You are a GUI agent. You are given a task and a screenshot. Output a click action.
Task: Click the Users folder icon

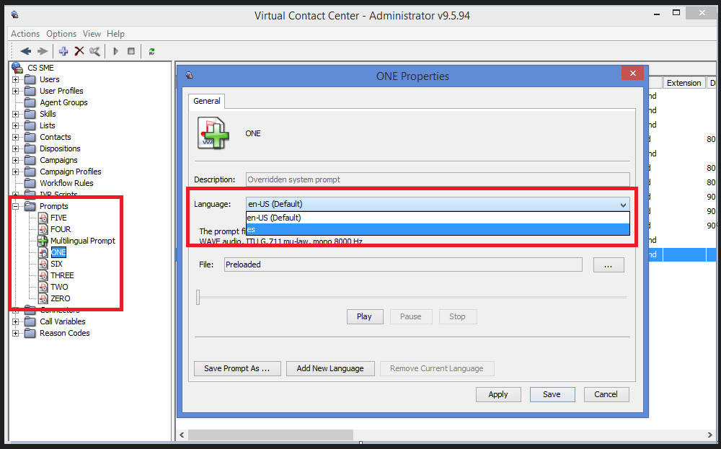(x=30, y=79)
